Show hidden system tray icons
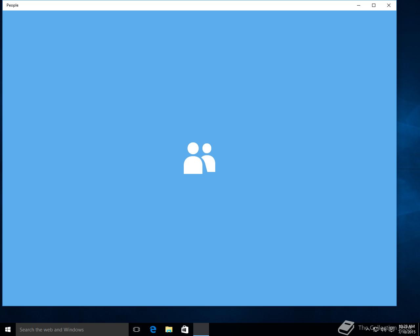This screenshot has width=420, height=336. 368,329
